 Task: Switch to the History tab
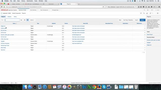pyautogui.click(x=15, y=17)
